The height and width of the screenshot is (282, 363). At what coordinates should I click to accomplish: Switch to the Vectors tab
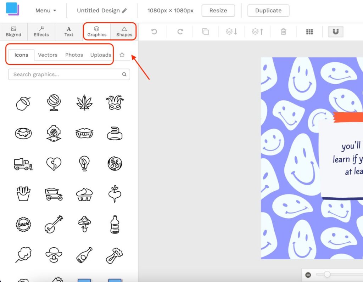click(48, 55)
